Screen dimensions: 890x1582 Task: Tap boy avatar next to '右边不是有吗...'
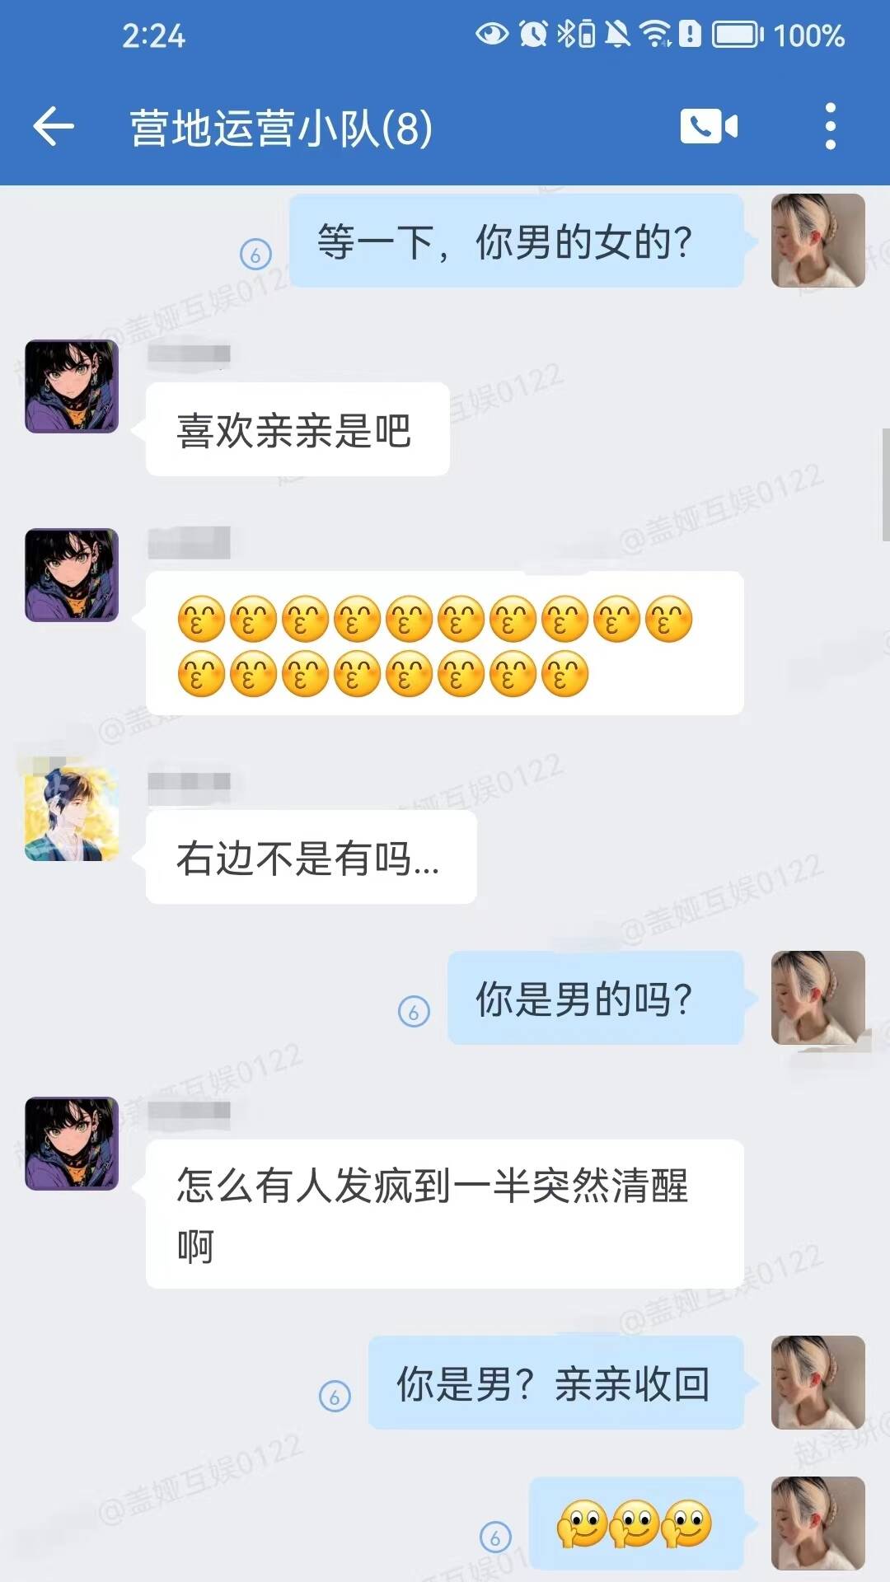[x=72, y=814]
